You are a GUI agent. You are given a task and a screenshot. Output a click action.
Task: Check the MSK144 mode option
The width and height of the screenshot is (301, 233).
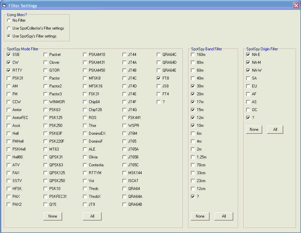[x=124, y=173]
